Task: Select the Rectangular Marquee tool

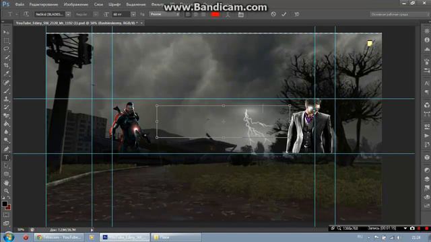Action: coord(6,40)
